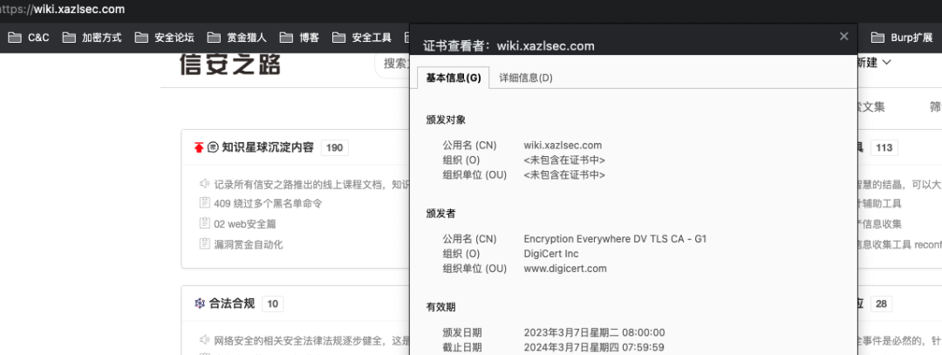Expand the 新建 dropdown

[x=874, y=63]
